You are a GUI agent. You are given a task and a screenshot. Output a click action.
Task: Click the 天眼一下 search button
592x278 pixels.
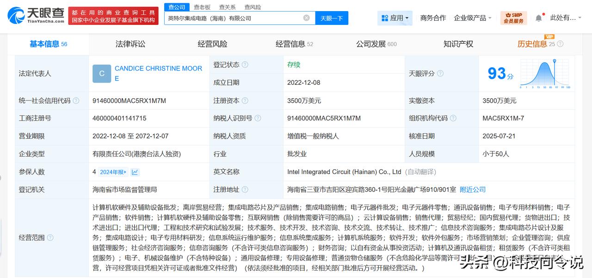coord(332,18)
